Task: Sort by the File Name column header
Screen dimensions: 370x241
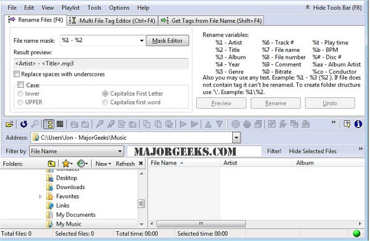Action: [184, 163]
